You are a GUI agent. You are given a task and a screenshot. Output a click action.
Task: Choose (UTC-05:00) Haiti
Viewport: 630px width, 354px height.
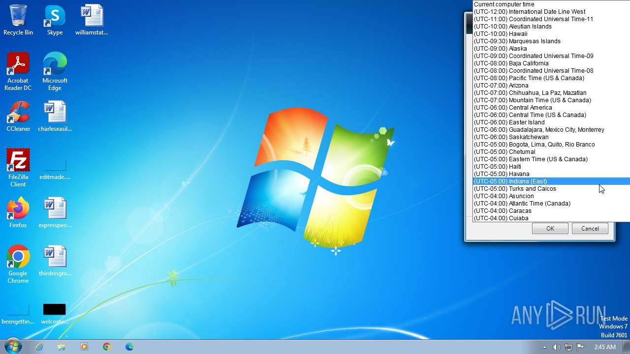(x=552, y=167)
